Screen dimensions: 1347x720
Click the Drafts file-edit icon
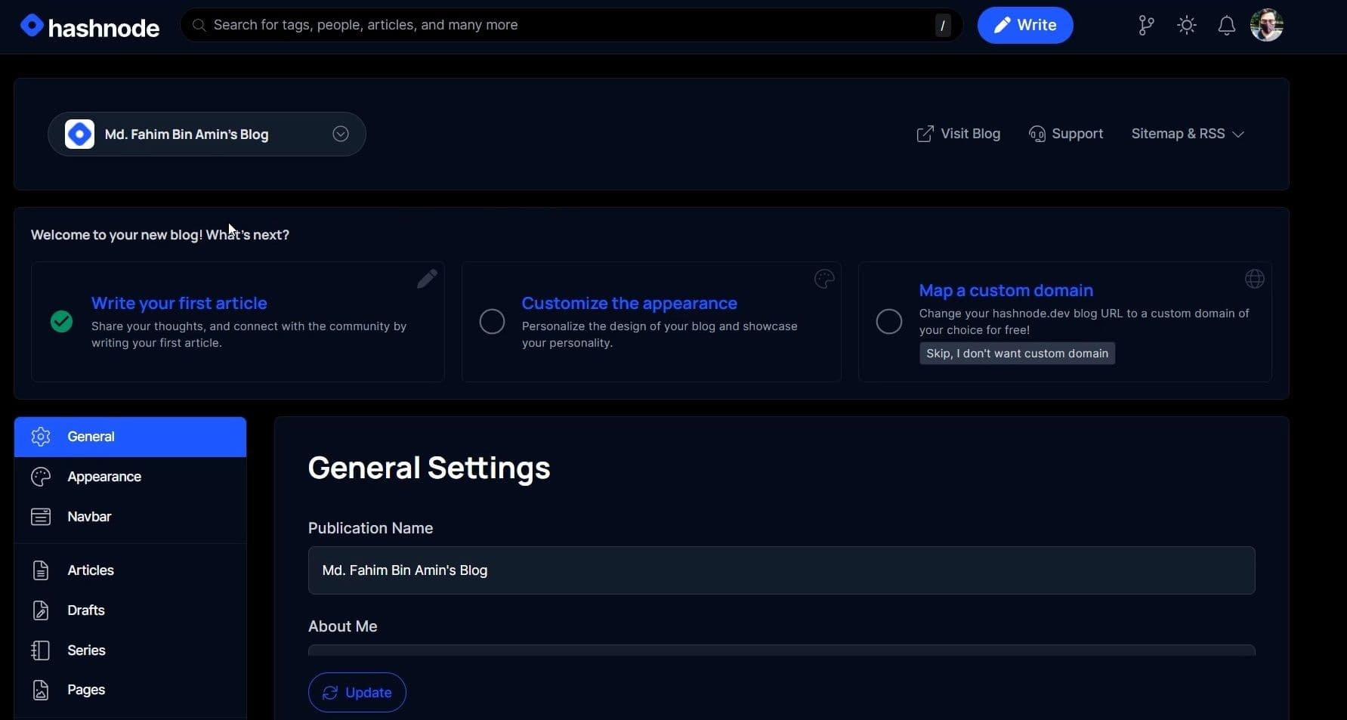(41, 610)
